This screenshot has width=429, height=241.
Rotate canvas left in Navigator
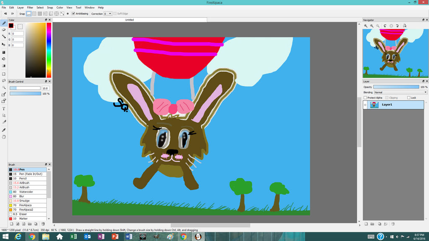click(385, 26)
